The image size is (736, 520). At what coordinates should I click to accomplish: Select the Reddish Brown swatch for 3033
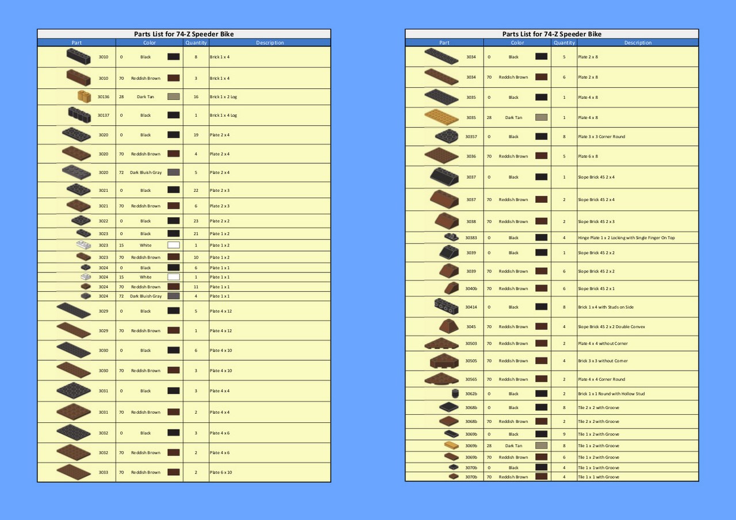point(174,472)
